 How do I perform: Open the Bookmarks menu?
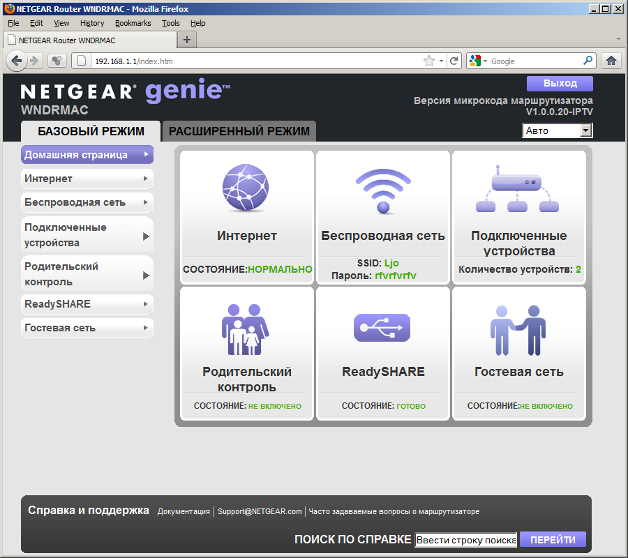coord(133,23)
